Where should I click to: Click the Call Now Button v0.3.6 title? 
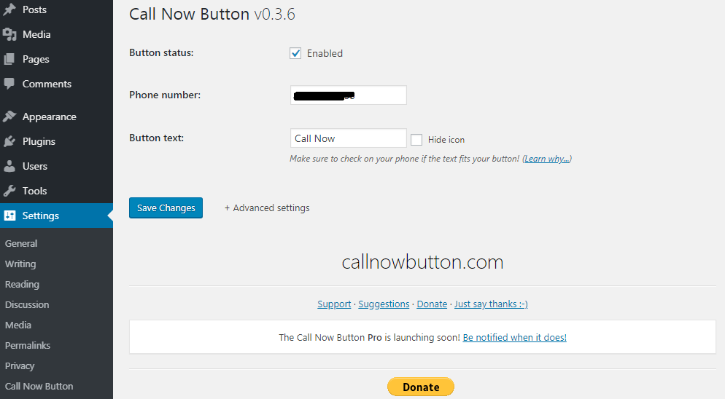[x=212, y=14]
